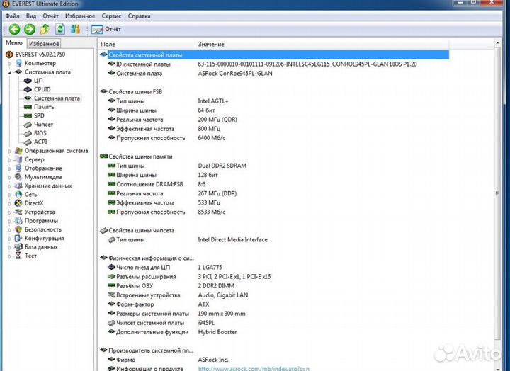The width and height of the screenshot is (510, 371).
Task: Select the CPUID chip icon
Action: coord(28,89)
